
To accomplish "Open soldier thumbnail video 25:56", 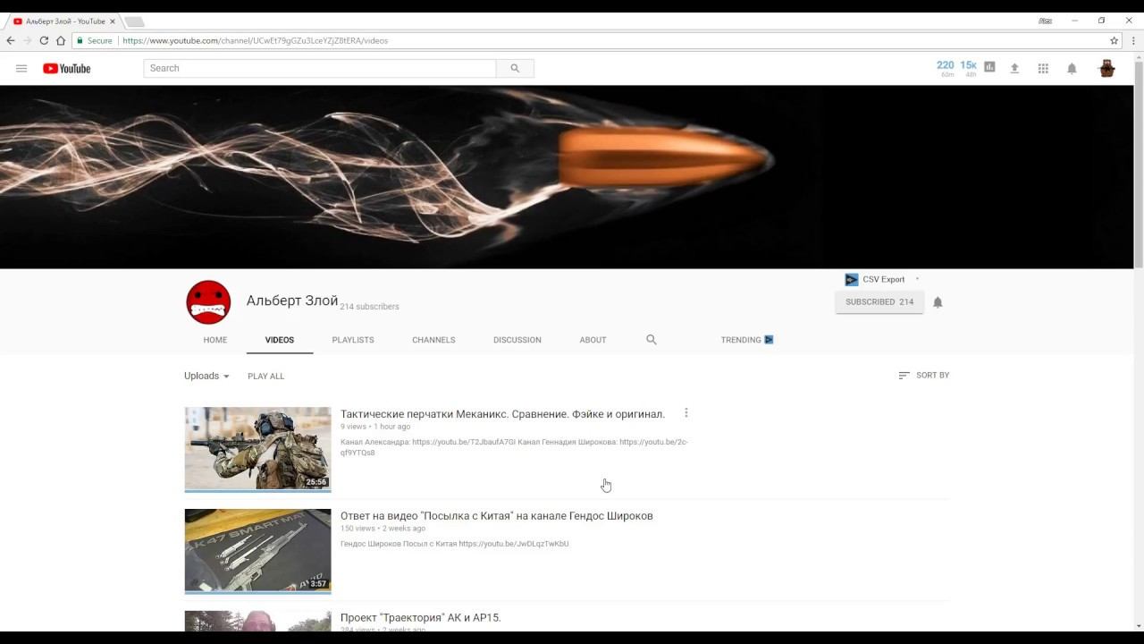I will [257, 449].
